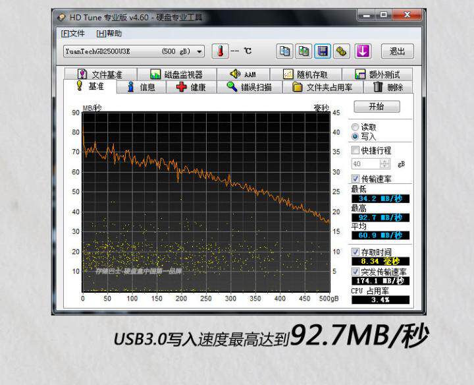
Task: Open the [H]帮助 menu
Action: coord(109,34)
